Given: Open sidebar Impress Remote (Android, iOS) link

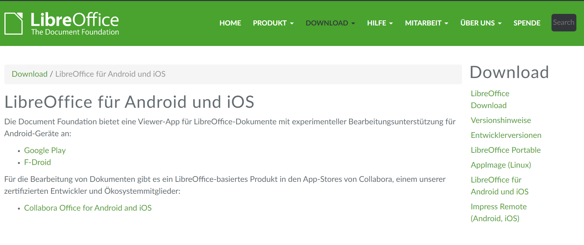Looking at the screenshot, I should [x=499, y=213].
